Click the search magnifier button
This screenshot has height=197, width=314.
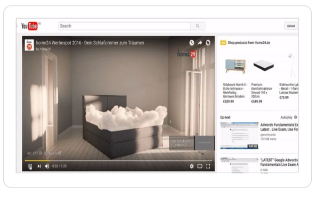(x=198, y=26)
